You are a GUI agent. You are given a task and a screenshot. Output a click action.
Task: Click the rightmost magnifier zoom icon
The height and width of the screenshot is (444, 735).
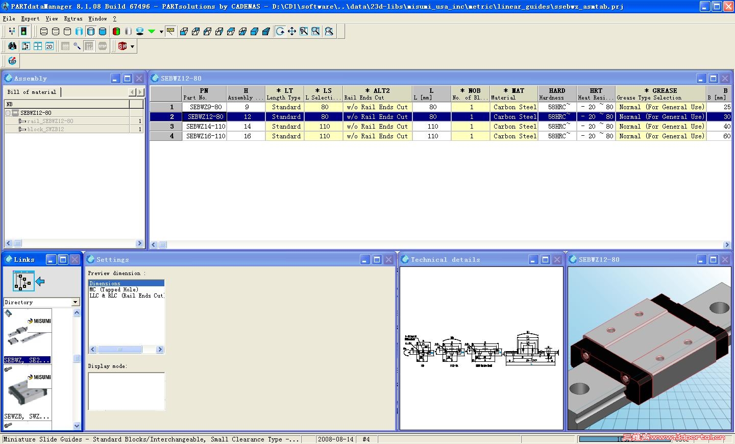(329, 31)
